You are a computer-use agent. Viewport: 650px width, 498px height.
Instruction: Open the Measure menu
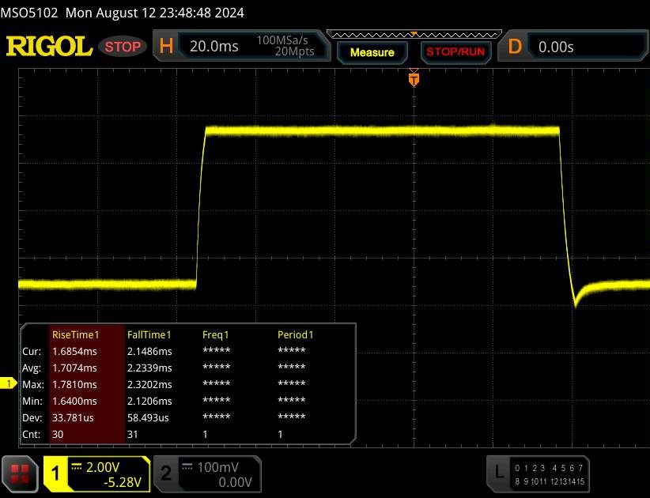tap(372, 53)
